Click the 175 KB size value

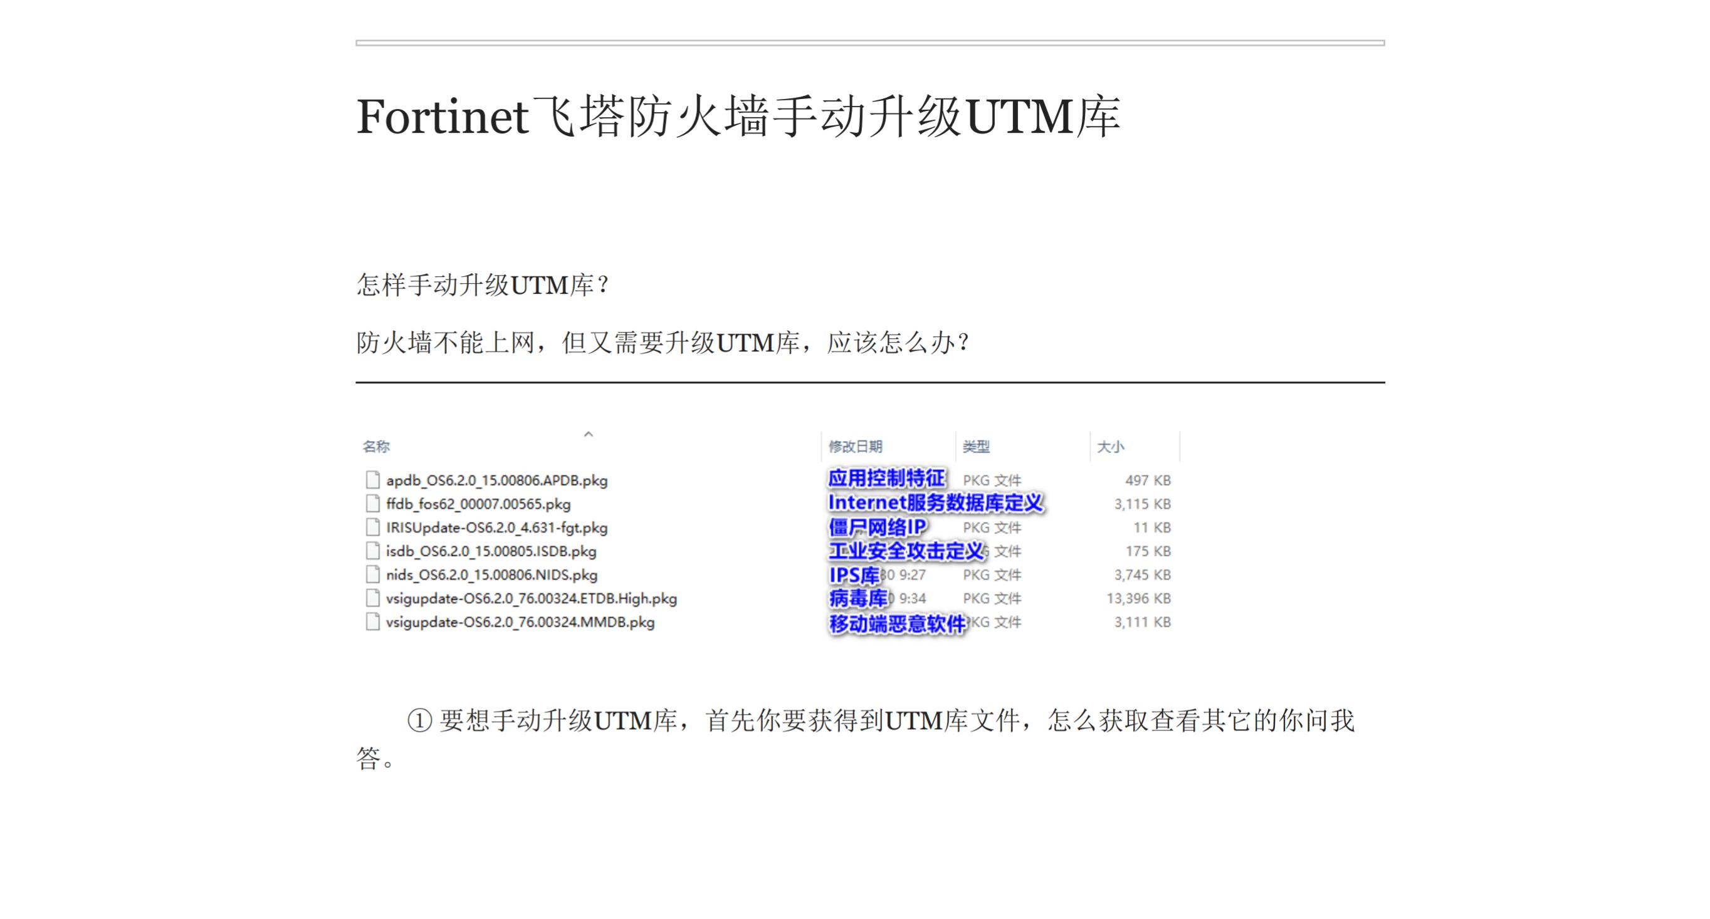[1148, 551]
